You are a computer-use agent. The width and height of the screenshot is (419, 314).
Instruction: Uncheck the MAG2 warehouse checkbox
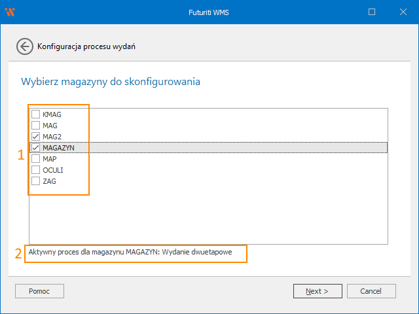pos(36,136)
